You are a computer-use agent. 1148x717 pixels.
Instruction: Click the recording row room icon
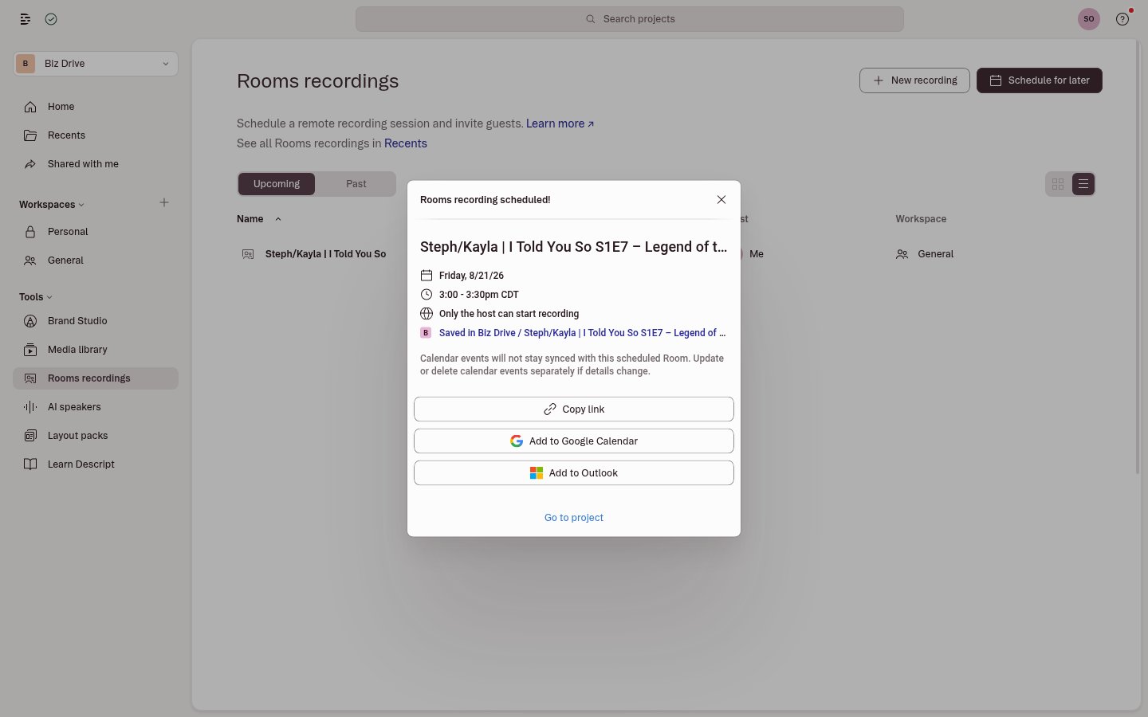point(248,254)
